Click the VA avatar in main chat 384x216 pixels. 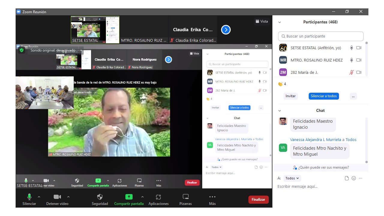click(283, 148)
